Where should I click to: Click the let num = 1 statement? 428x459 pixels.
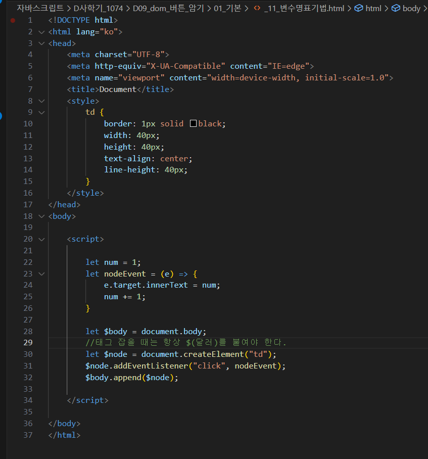click(113, 262)
